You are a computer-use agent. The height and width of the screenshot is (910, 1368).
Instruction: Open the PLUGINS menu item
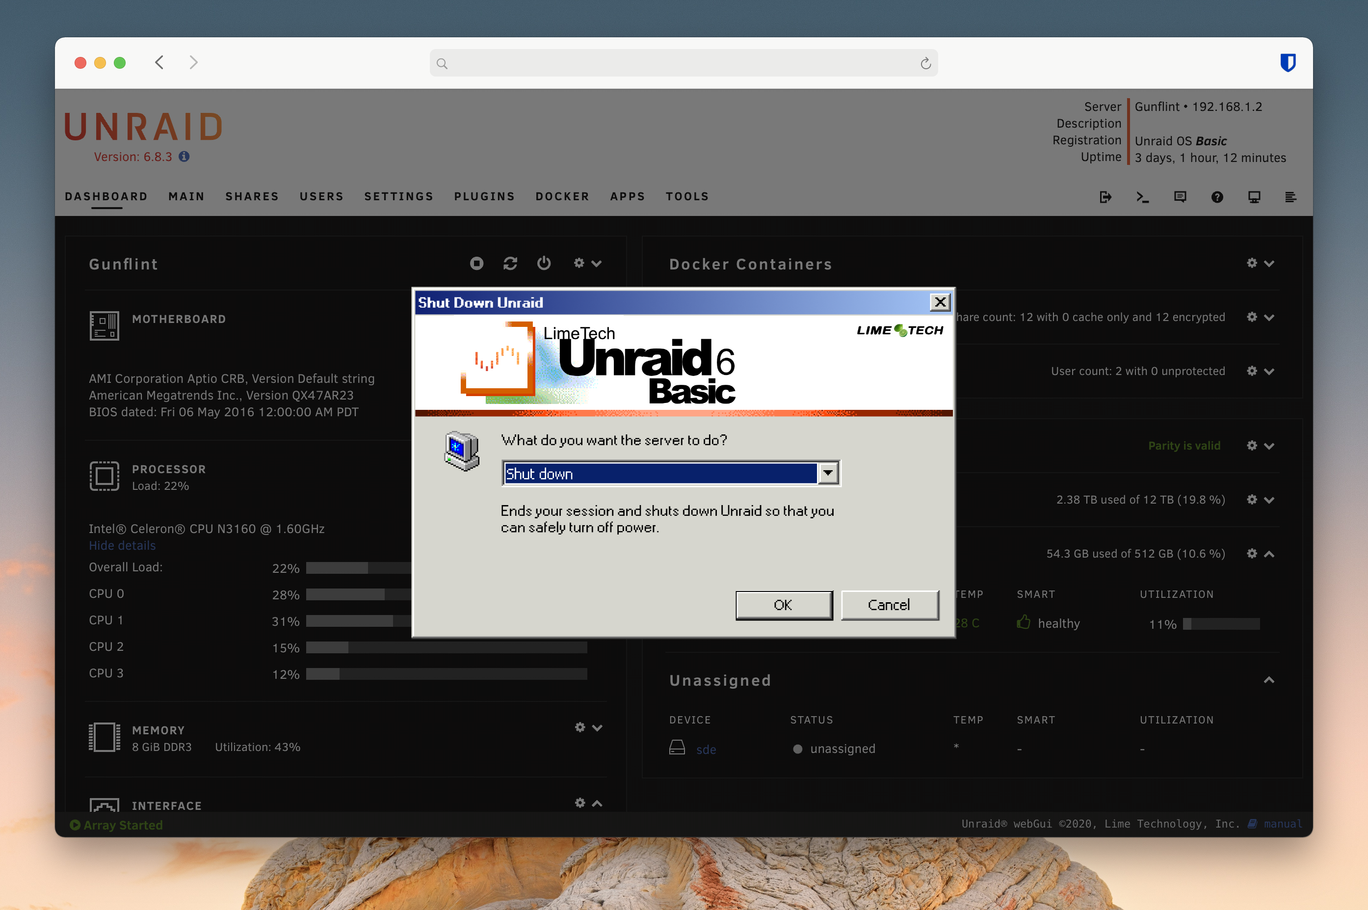click(484, 196)
